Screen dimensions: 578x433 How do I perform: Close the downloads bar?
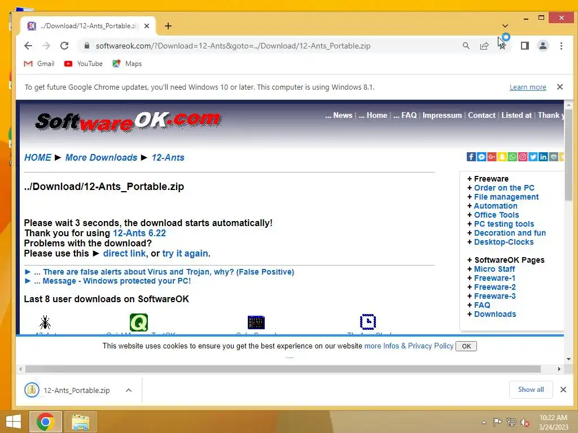(563, 390)
